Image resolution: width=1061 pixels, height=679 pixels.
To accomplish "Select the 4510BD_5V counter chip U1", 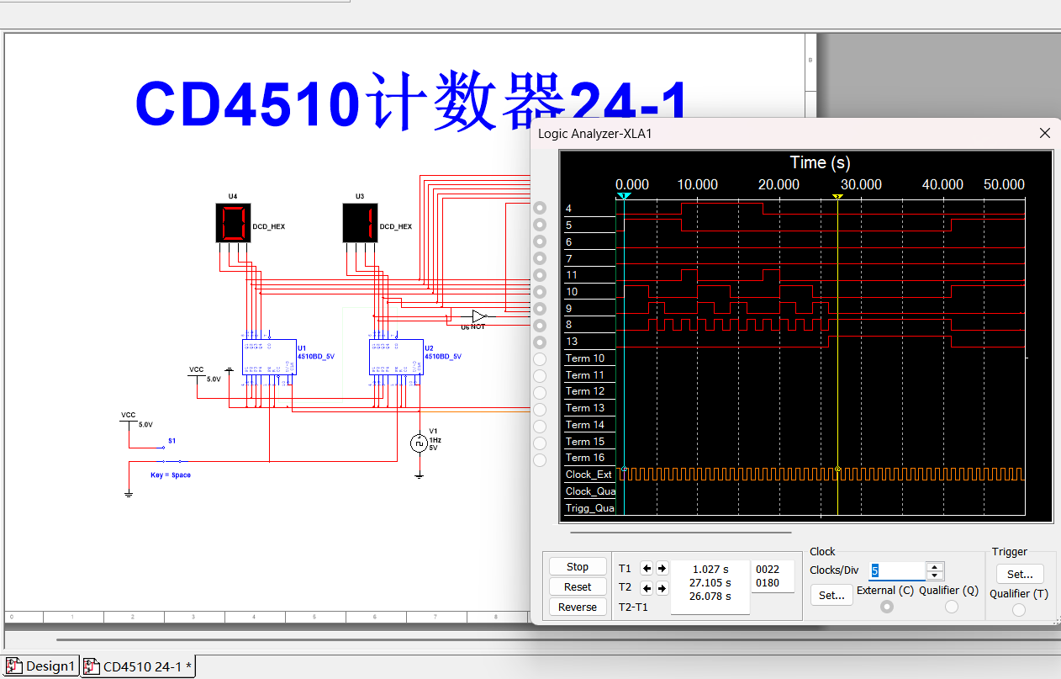I will coord(269,358).
